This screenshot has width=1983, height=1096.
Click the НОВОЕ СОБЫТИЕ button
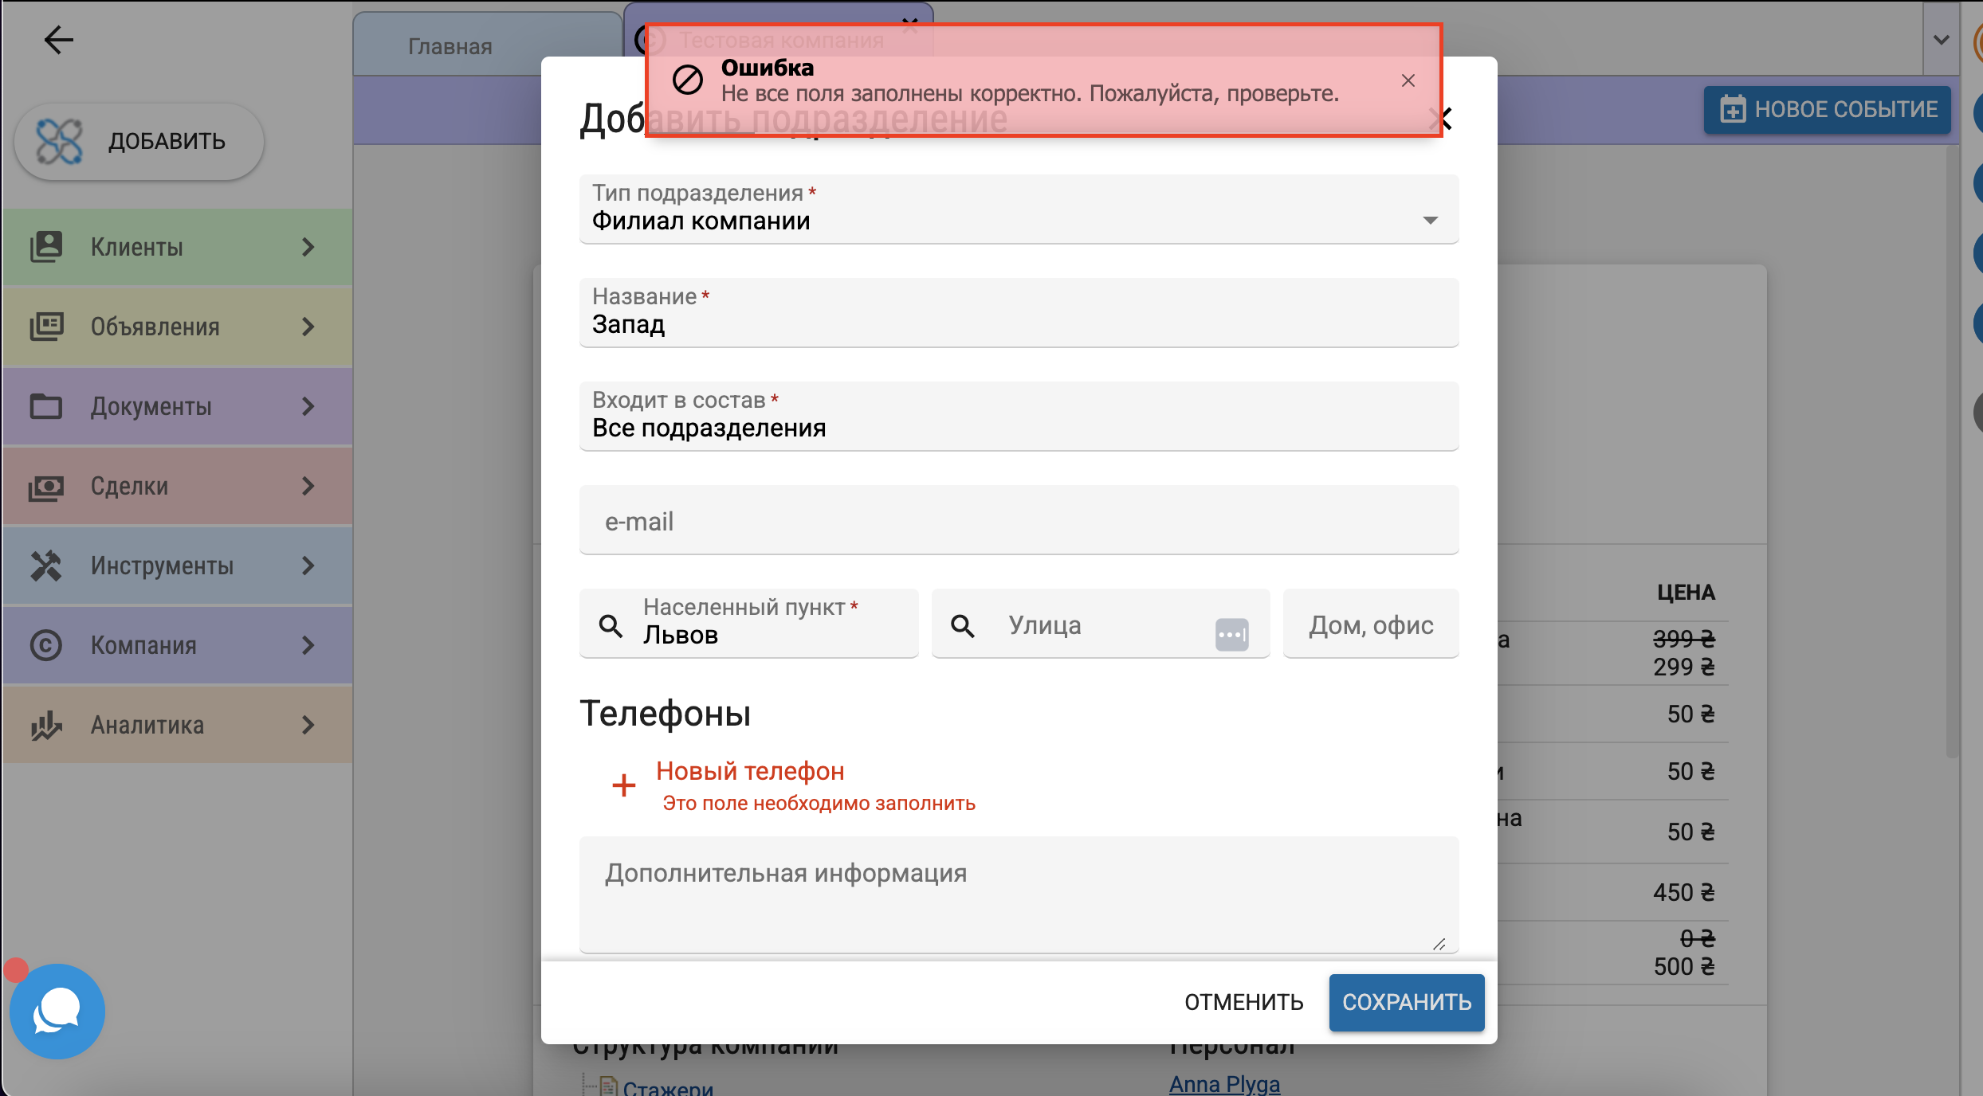tap(1828, 109)
